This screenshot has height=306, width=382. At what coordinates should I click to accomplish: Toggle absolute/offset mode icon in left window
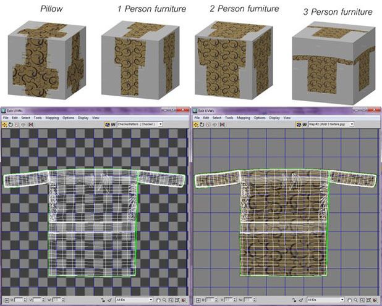coord(7,300)
